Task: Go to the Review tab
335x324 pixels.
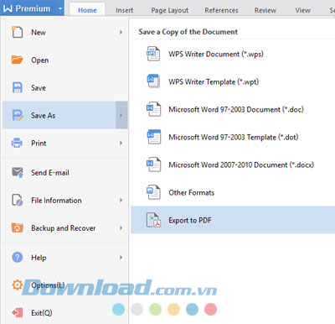Action: click(x=265, y=10)
